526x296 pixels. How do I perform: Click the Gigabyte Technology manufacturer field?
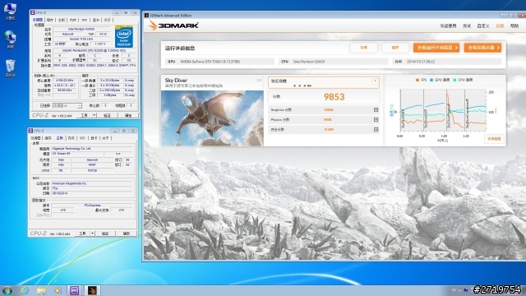click(x=91, y=148)
